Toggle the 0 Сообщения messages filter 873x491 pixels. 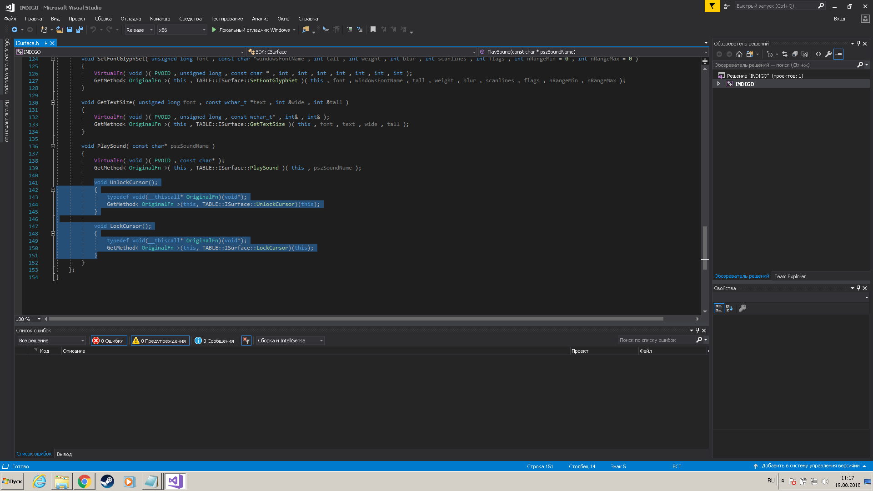pyautogui.click(x=214, y=341)
